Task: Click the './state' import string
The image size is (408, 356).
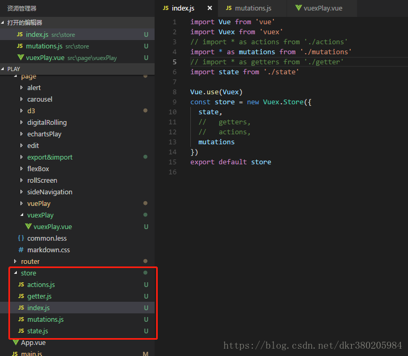Action: [281, 72]
